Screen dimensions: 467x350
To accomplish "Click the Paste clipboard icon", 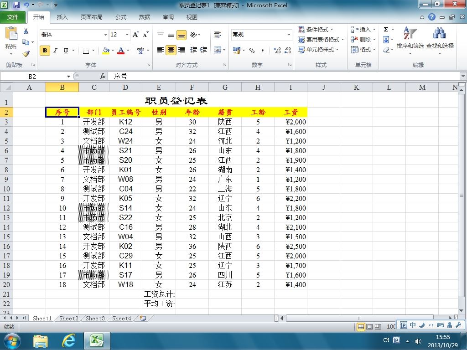I will pos(11,33).
